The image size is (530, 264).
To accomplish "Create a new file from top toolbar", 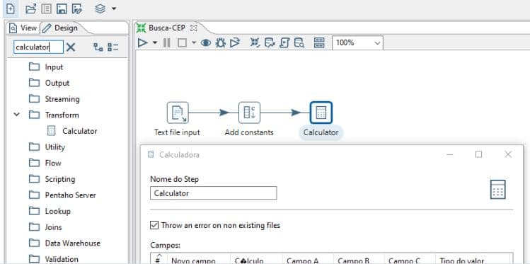I will coord(11,8).
